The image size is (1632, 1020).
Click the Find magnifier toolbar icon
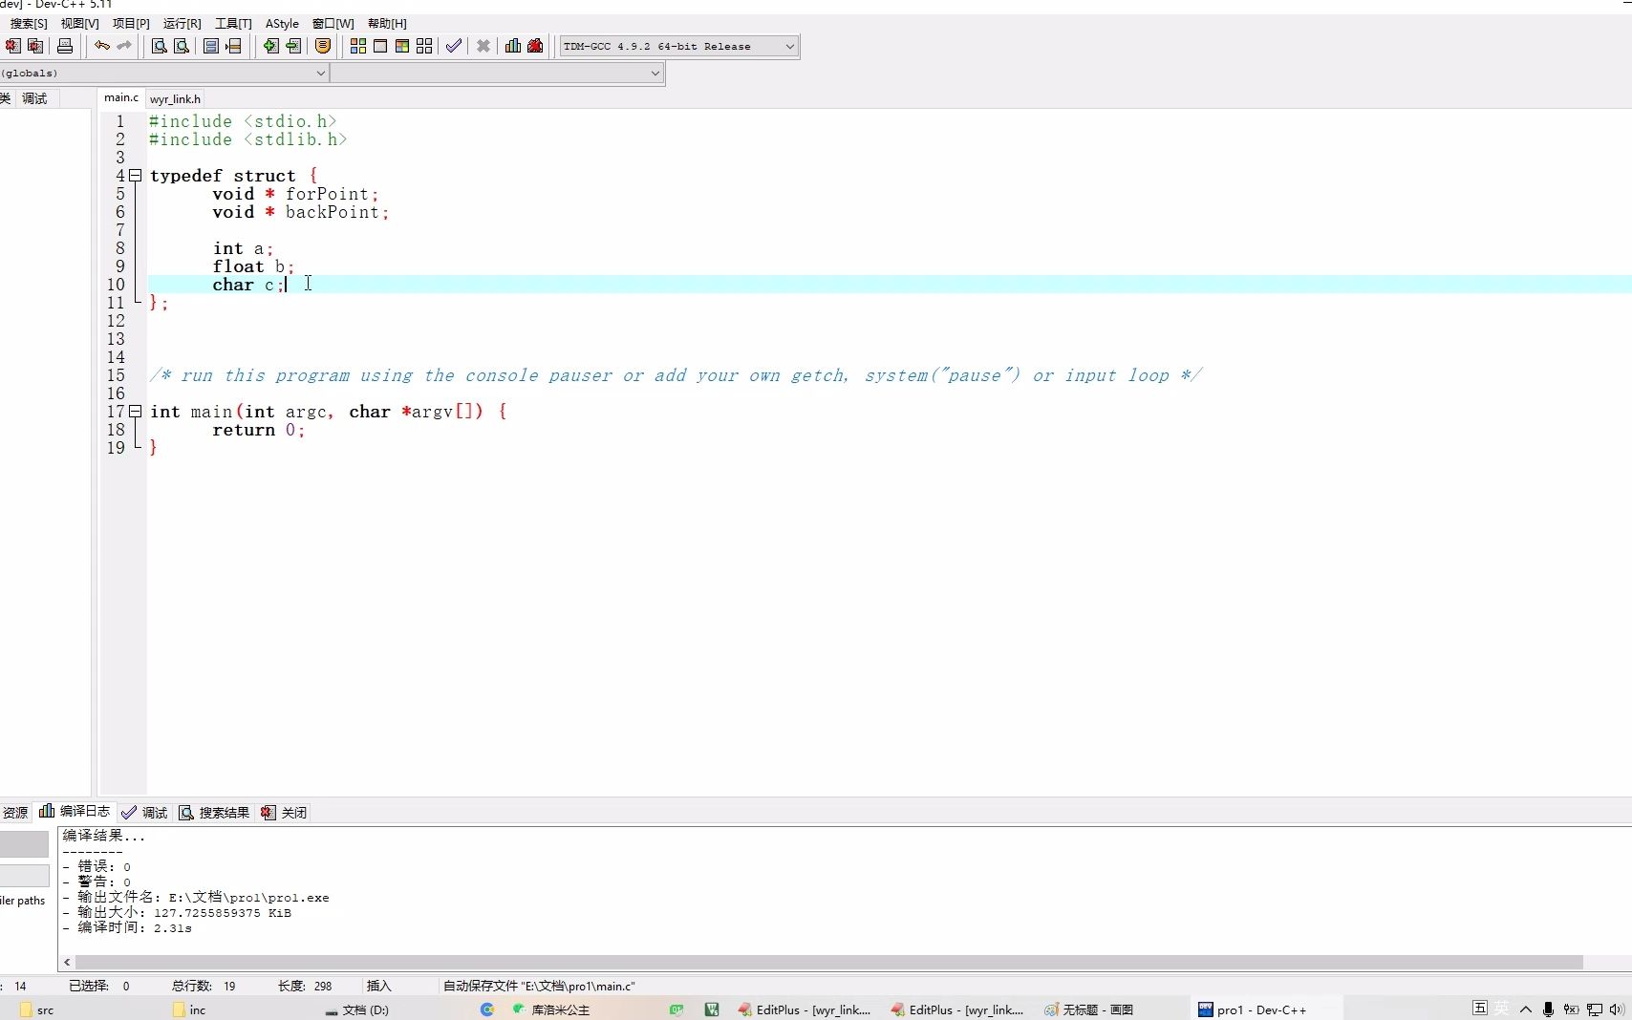[x=160, y=46]
